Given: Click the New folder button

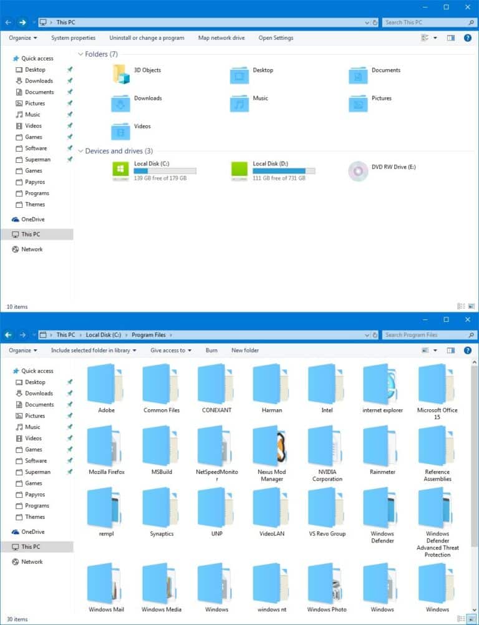Looking at the screenshot, I should pyautogui.click(x=245, y=351).
